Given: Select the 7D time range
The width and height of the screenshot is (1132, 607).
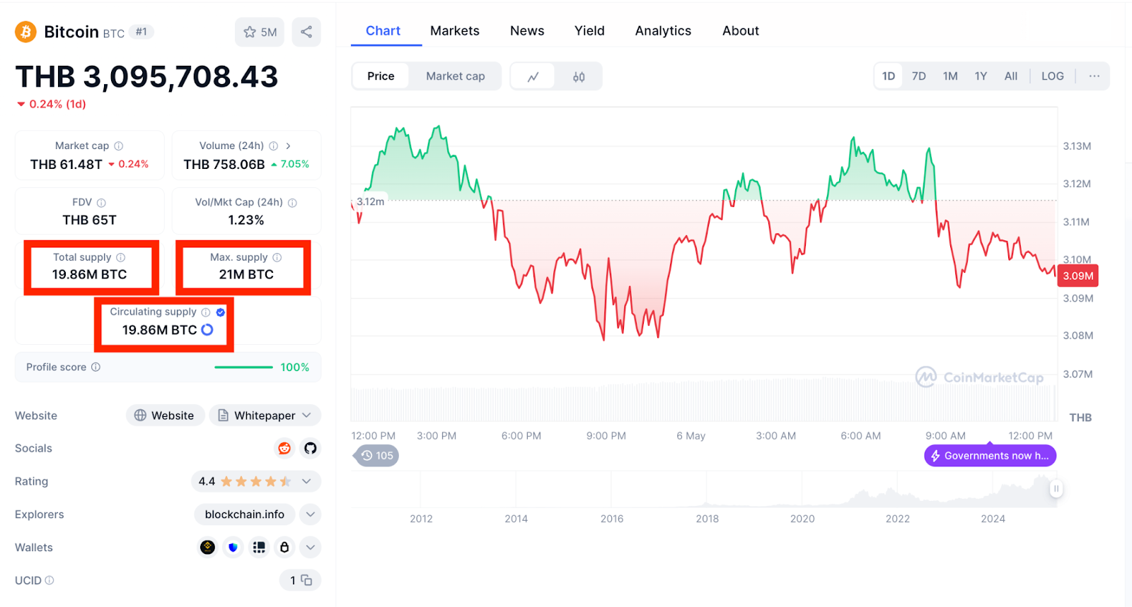Looking at the screenshot, I should (918, 76).
